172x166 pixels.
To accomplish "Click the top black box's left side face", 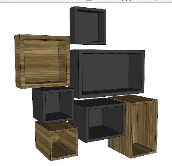I will (x=73, y=25).
